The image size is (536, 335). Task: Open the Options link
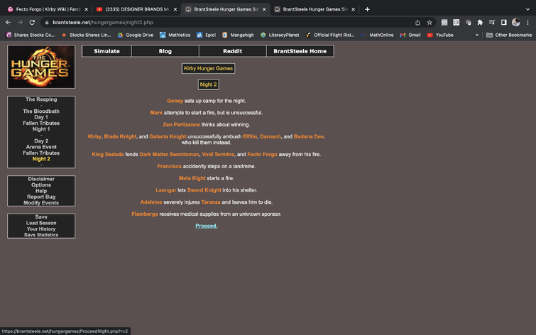point(41,185)
